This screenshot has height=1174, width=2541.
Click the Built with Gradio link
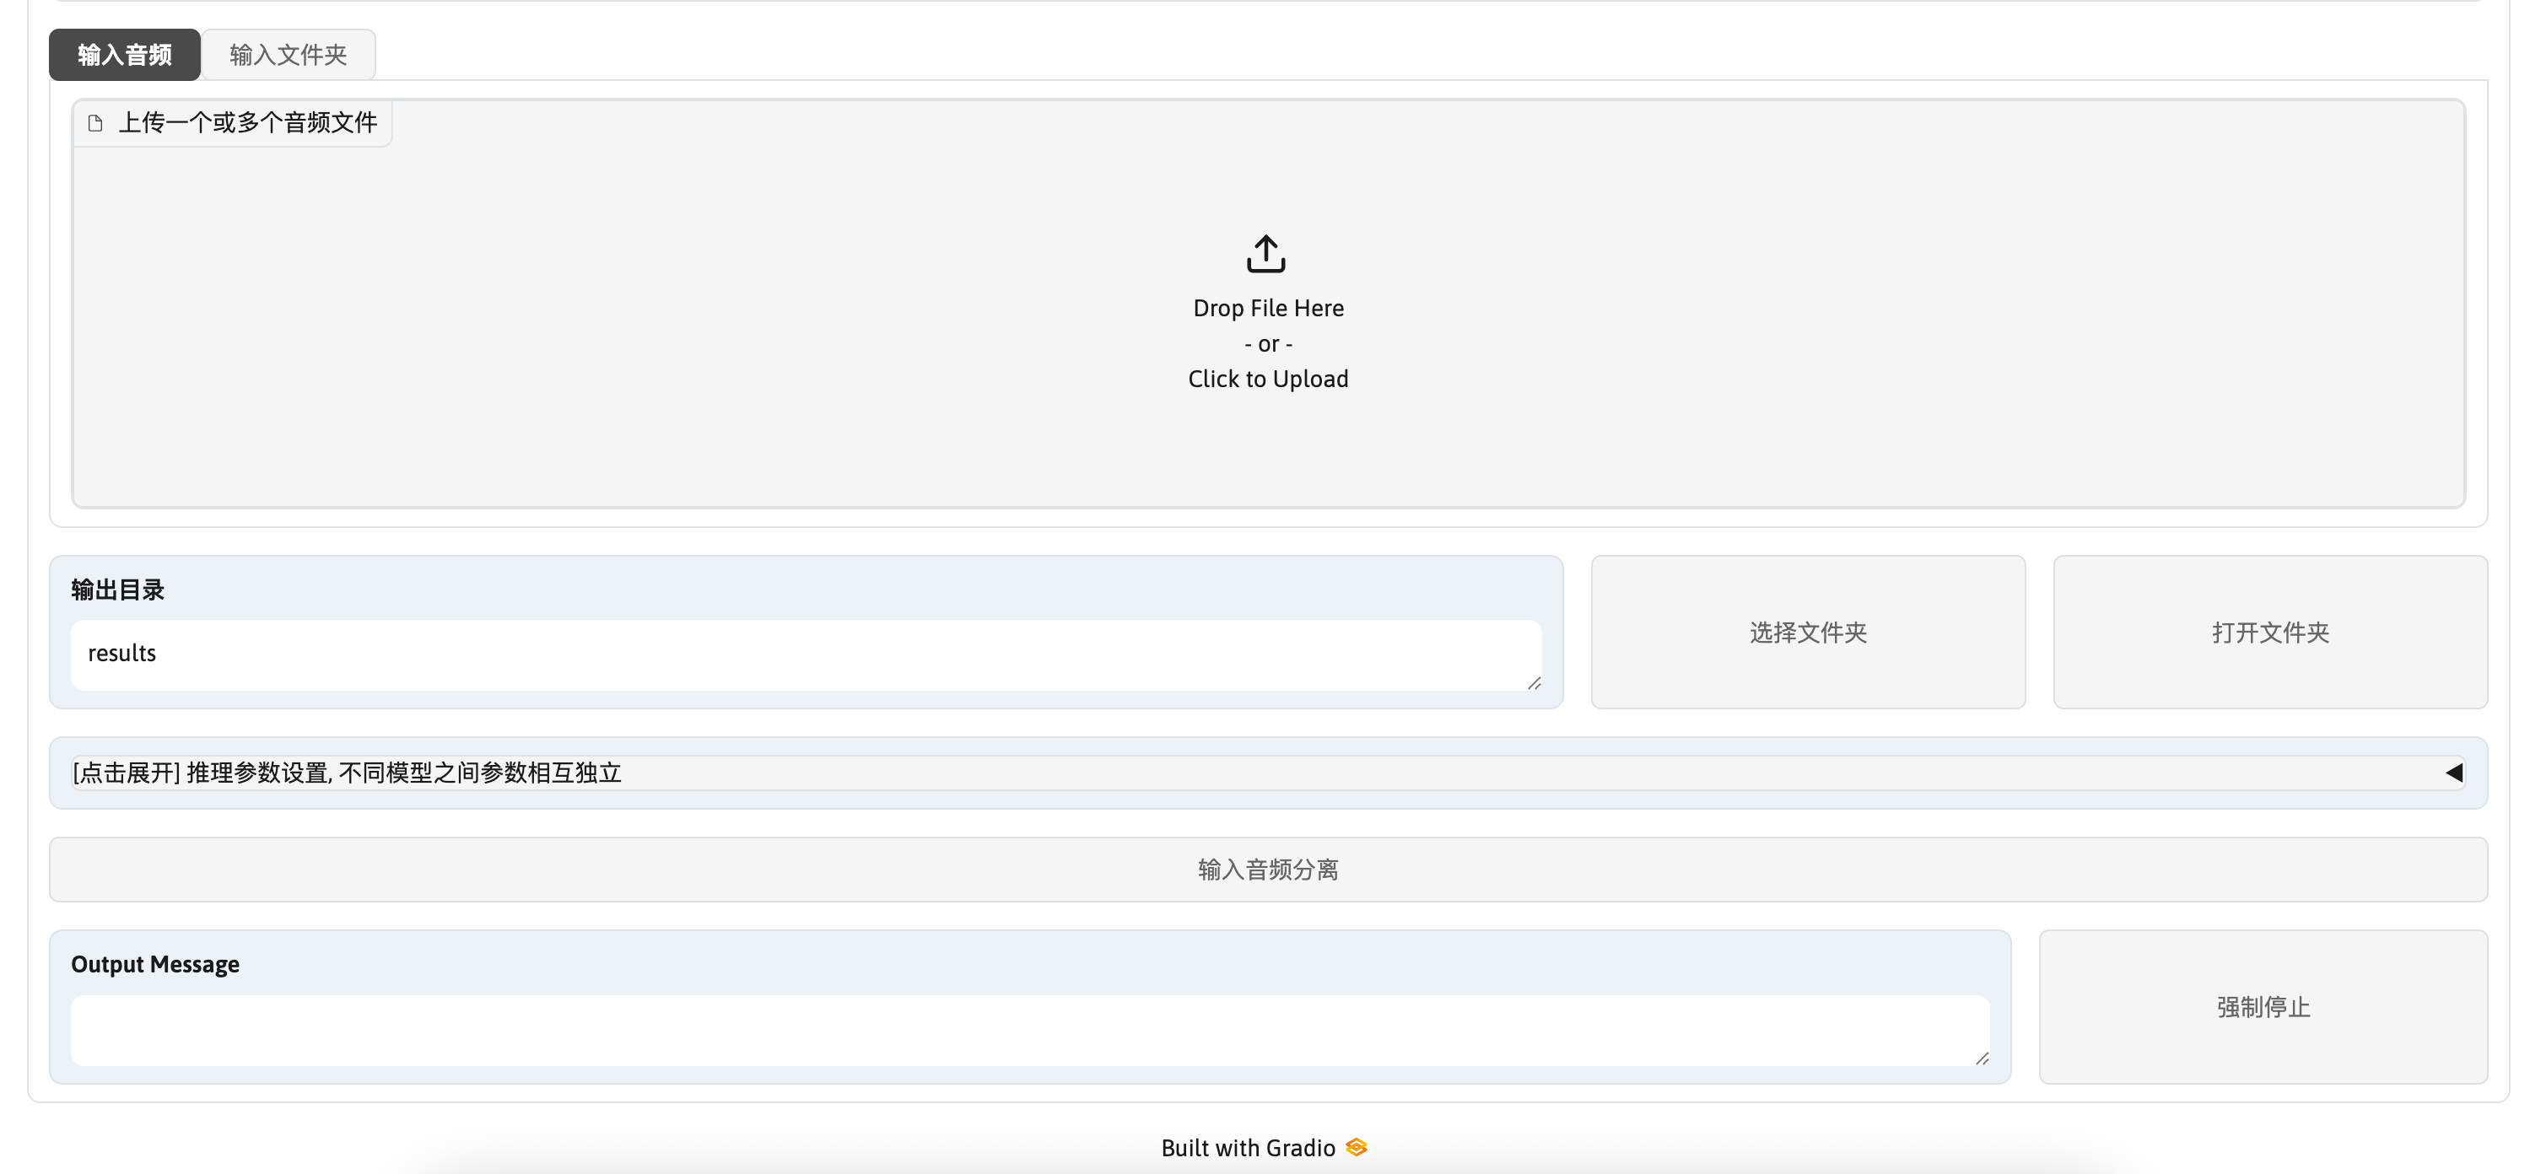(x=1247, y=1147)
